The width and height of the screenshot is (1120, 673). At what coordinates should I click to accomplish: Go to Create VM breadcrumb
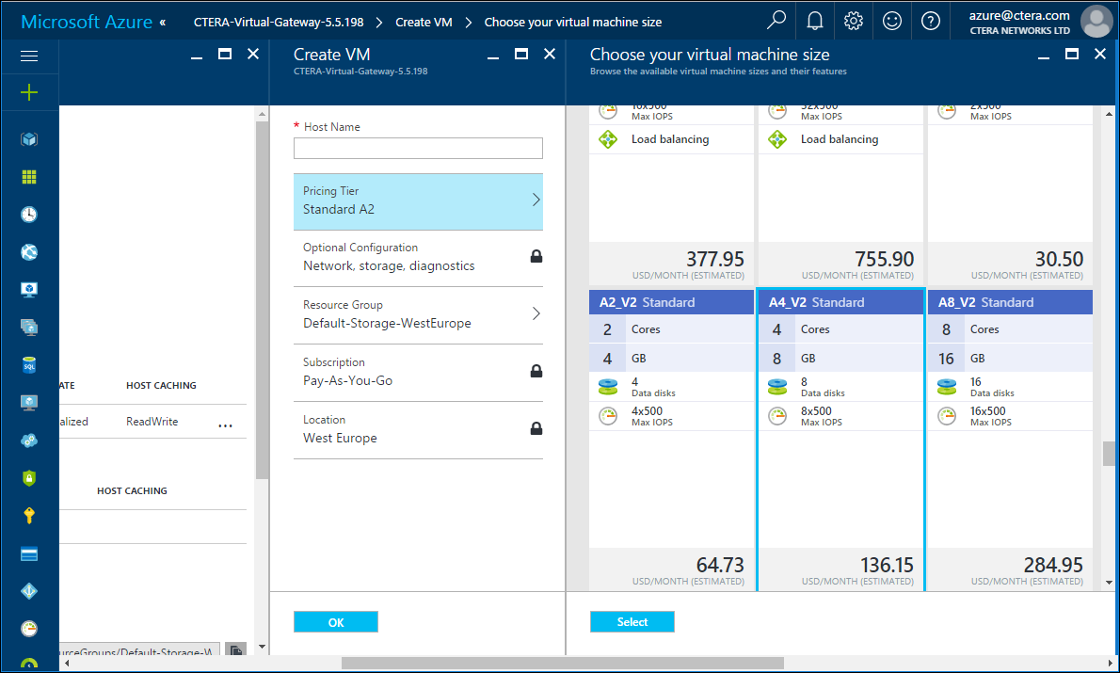tap(424, 23)
